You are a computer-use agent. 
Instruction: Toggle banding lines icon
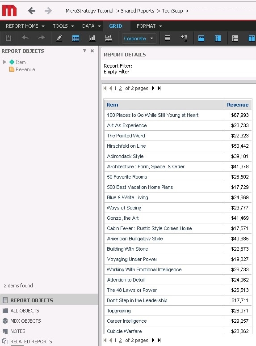pos(168,38)
